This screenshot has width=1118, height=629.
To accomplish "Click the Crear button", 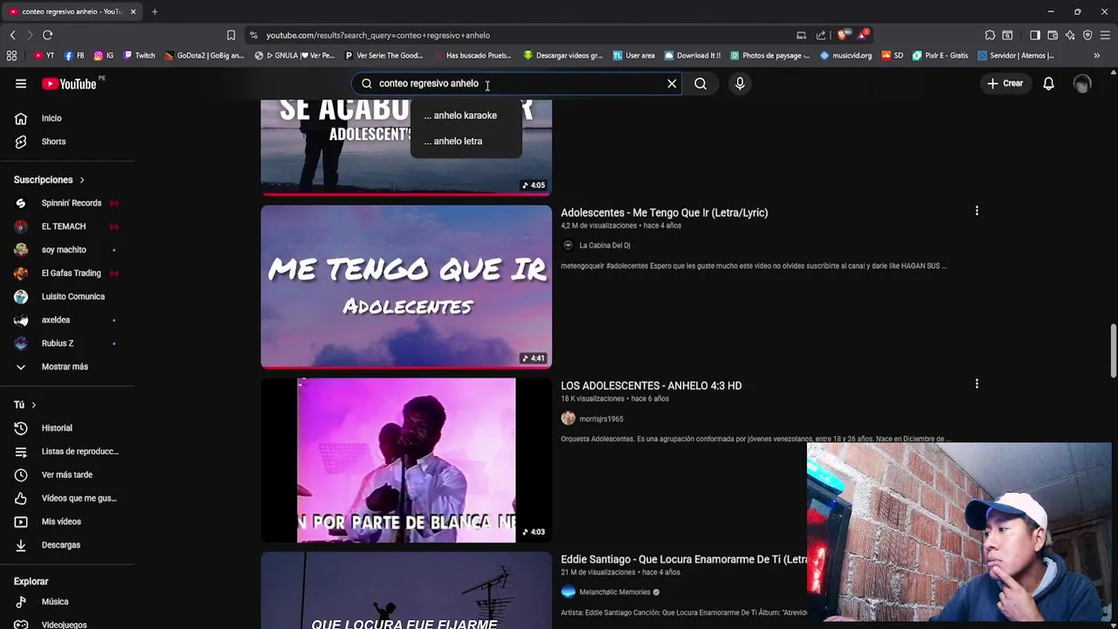I will click(1004, 83).
